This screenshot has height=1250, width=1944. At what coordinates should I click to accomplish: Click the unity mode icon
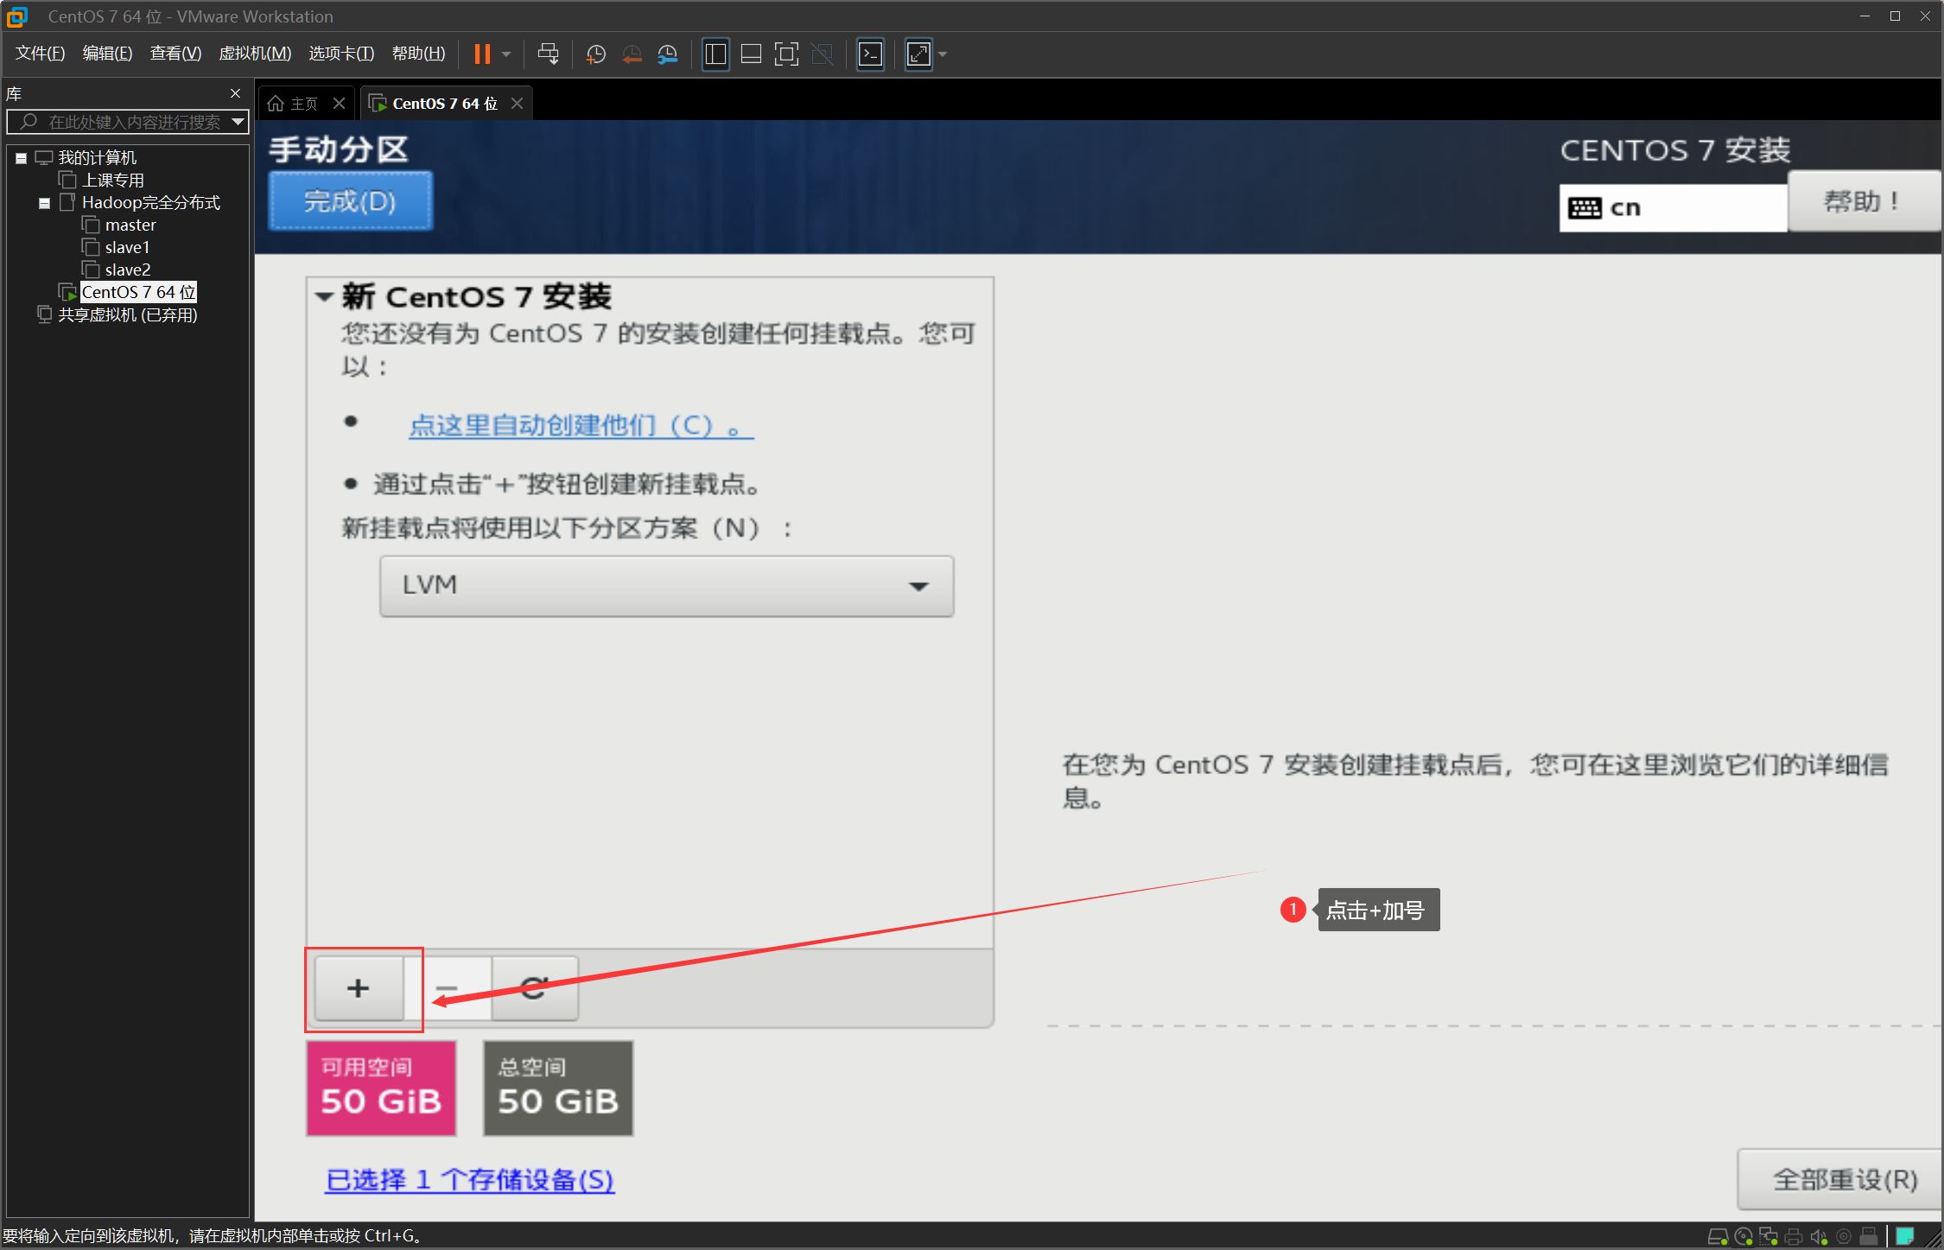pos(822,54)
